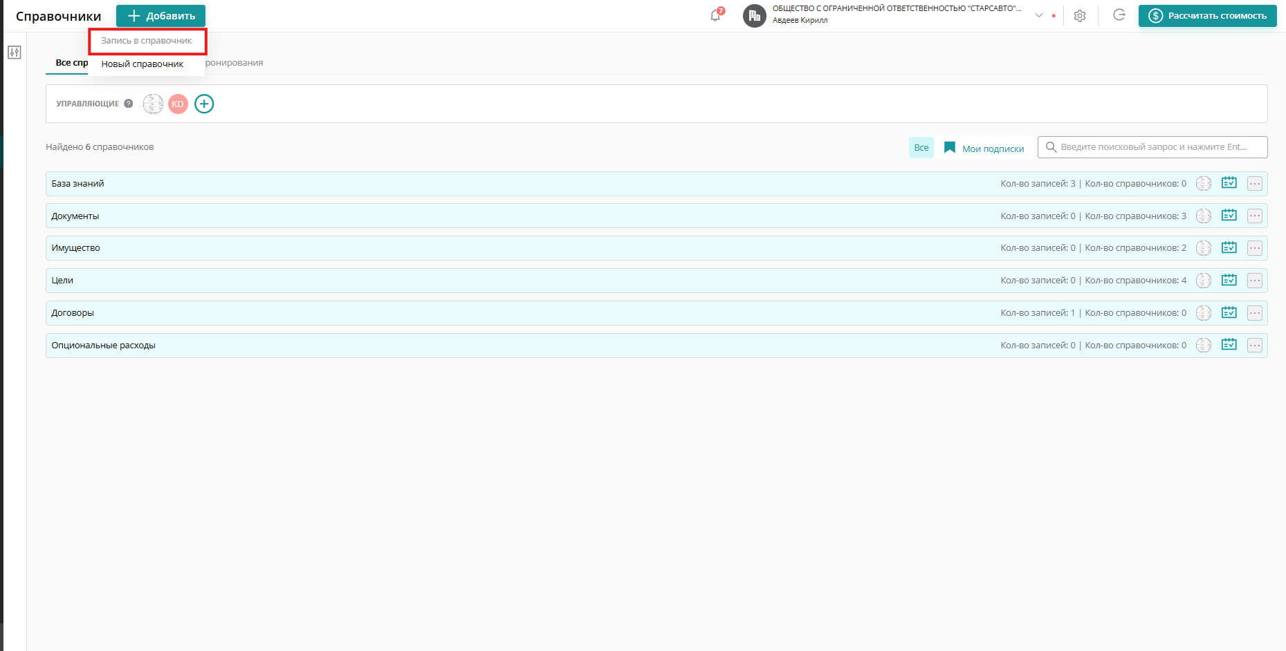Click the calendar icon for База знаний
This screenshot has height=651, width=1286.
point(1229,183)
